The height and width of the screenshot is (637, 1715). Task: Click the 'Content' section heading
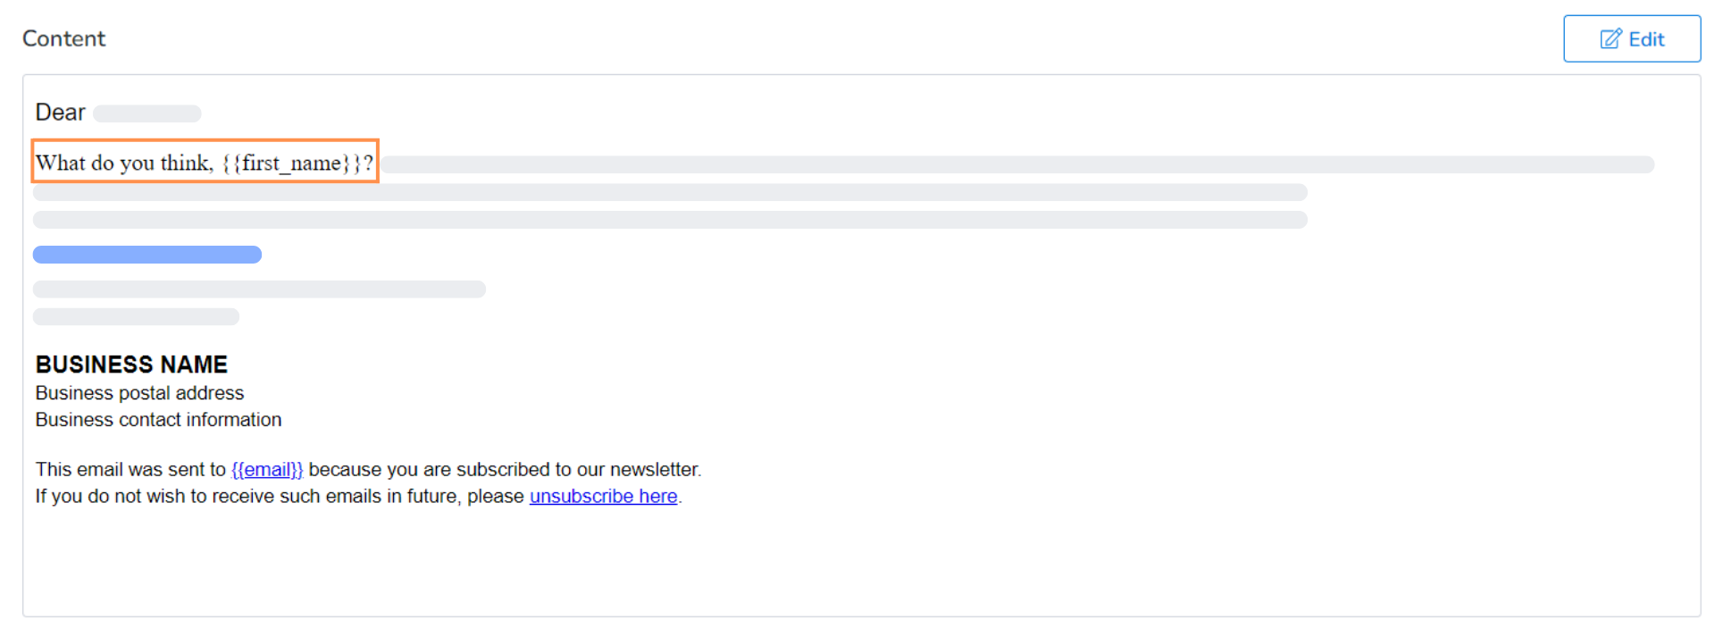point(63,38)
